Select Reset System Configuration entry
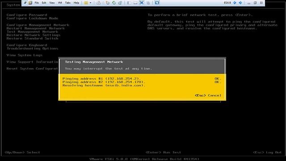Screen dimensions: 286x161 pos(32,68)
